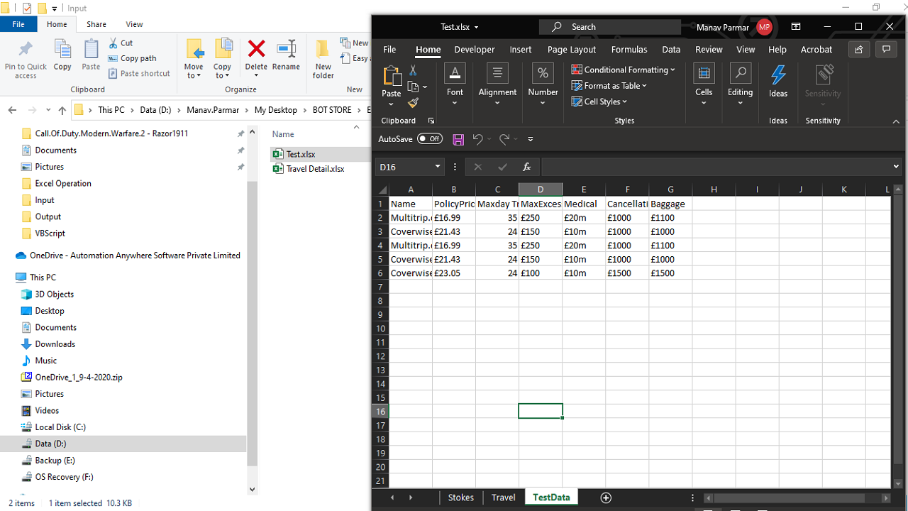Click Paste shortcut in Explorer ribbon
Image resolution: width=908 pixels, height=511 pixels.
(x=139, y=74)
